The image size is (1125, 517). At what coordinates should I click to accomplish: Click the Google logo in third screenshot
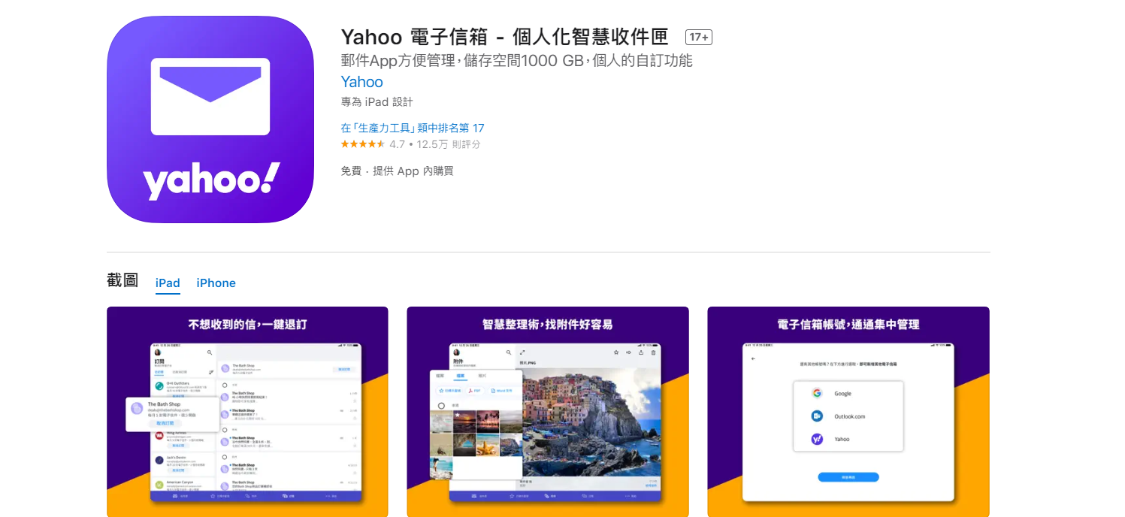pos(817,393)
